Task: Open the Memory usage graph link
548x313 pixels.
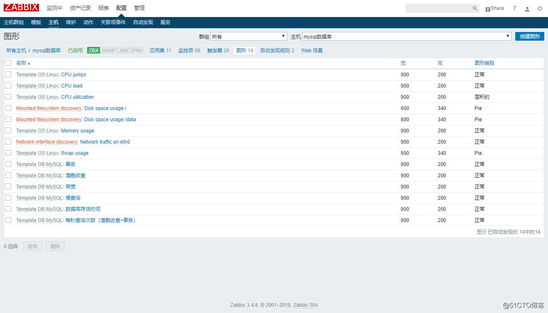Action: 78,131
